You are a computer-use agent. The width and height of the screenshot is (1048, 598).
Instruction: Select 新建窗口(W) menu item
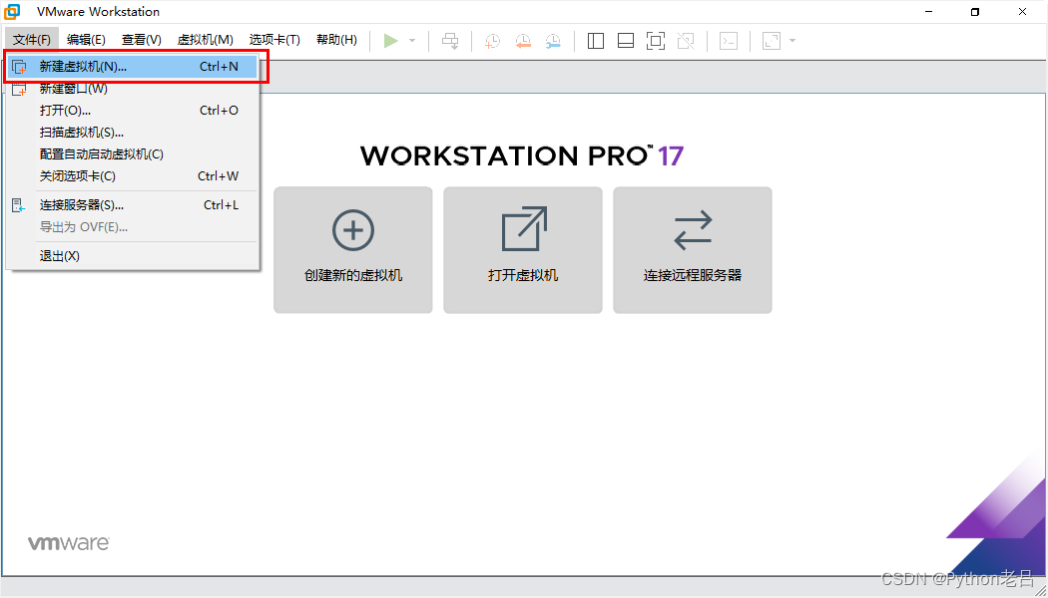[x=133, y=89]
